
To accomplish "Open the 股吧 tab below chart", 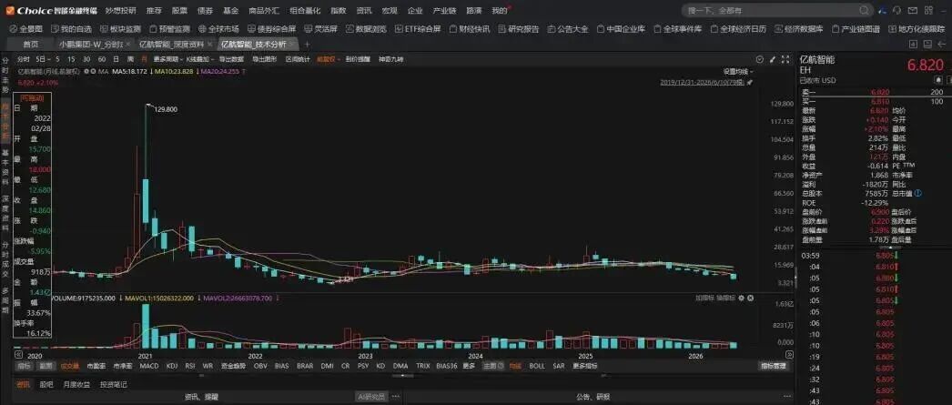I will (46, 384).
